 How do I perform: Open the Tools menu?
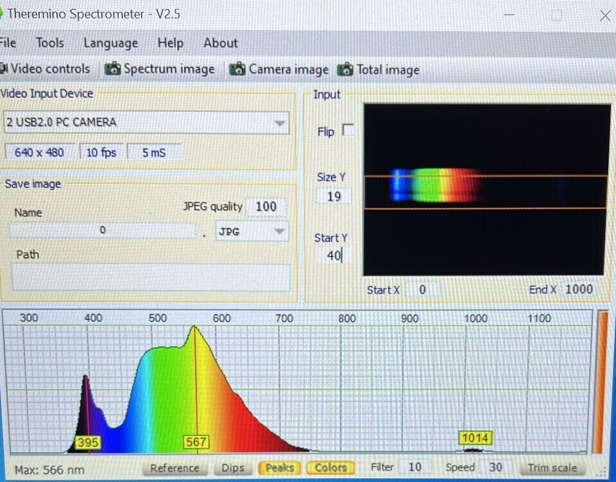click(x=49, y=43)
